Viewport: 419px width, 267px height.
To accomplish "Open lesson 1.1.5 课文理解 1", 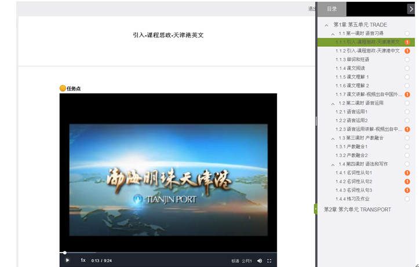I will (352, 77).
